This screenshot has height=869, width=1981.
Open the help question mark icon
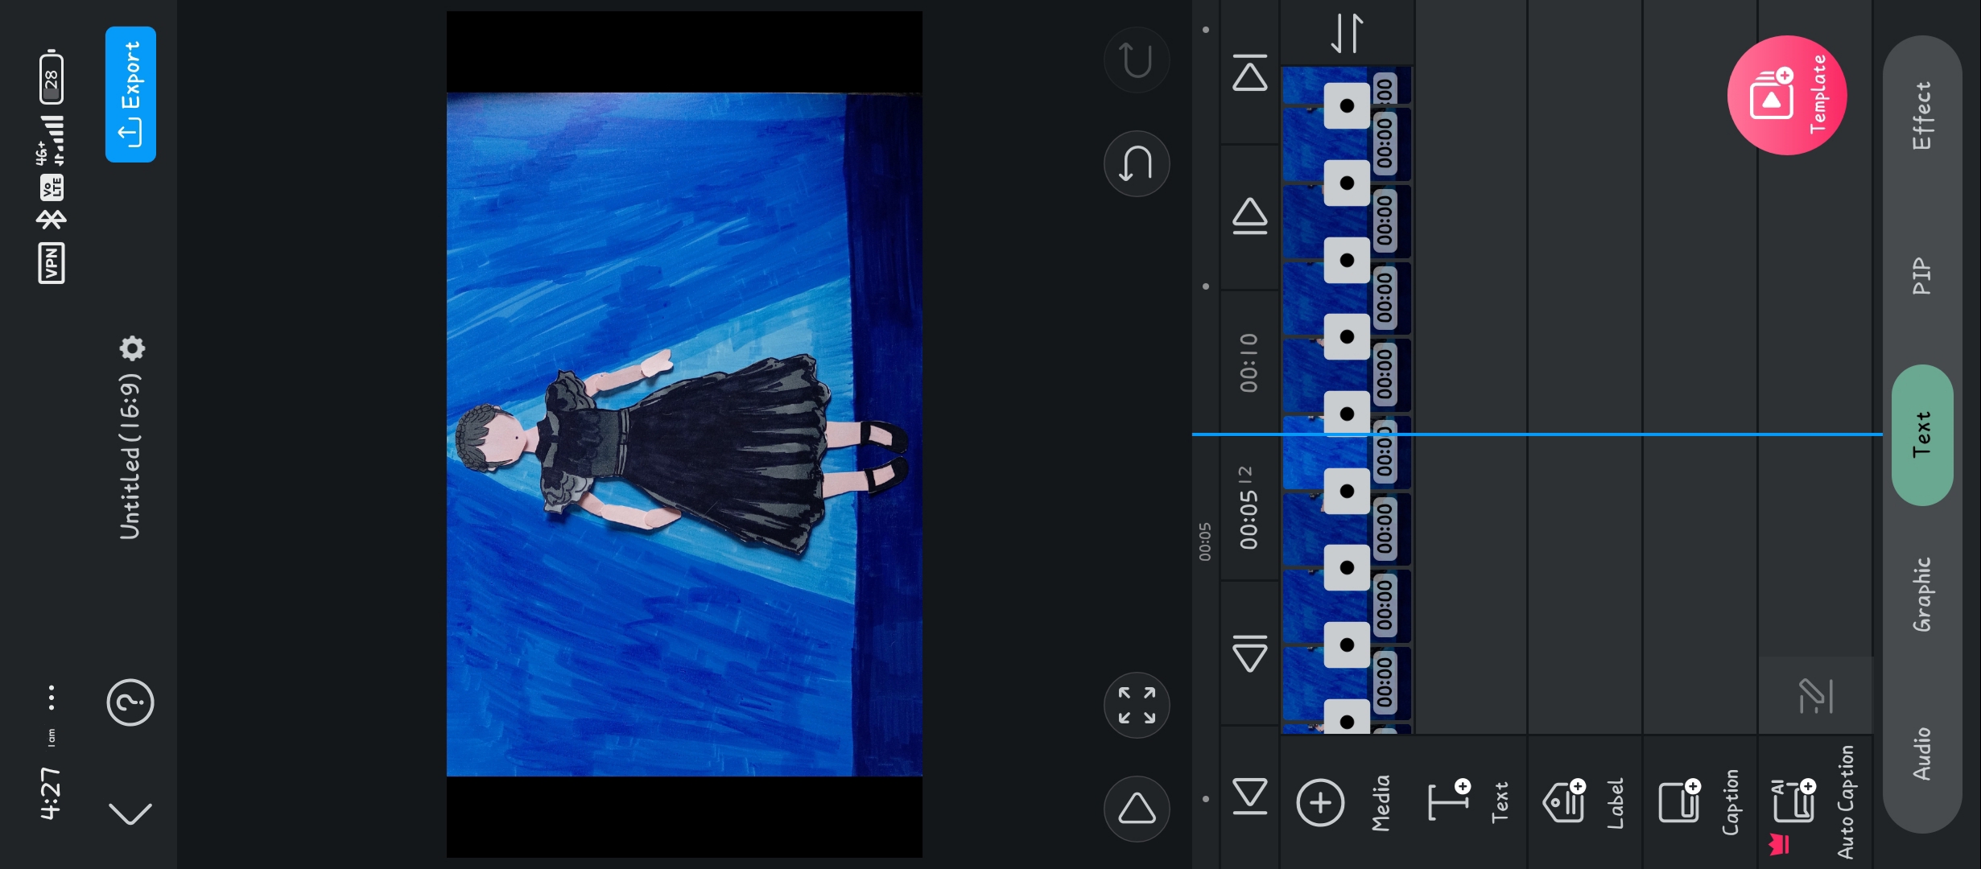coord(130,702)
